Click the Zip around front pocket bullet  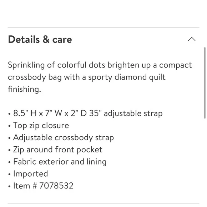coord(55,150)
